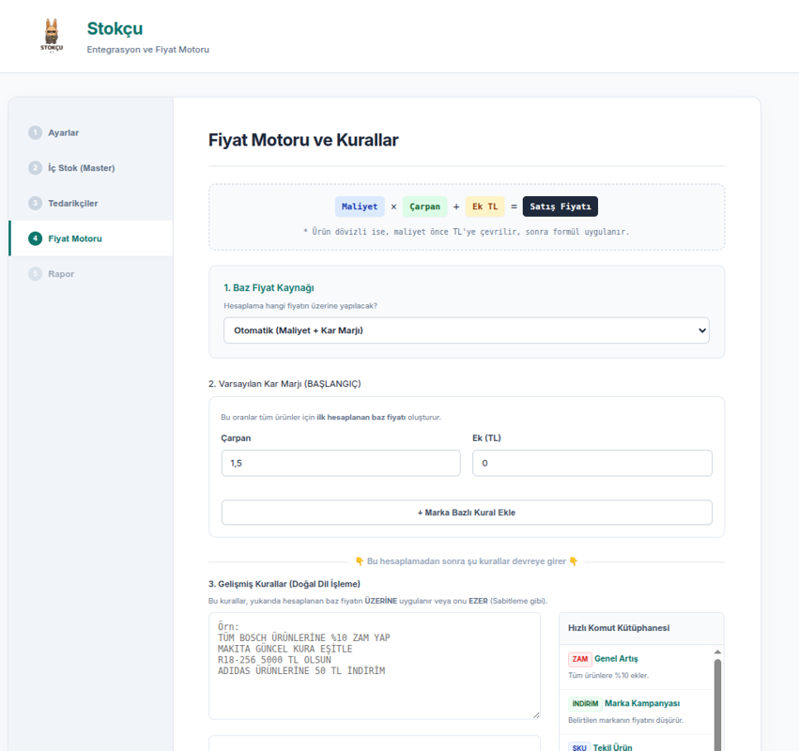Click the step 5 circle beside Rapor
This screenshot has height=751, width=799.
tap(35, 274)
